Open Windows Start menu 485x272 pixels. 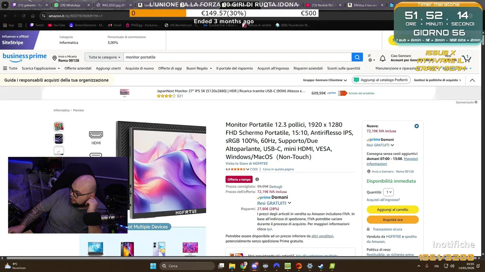pyautogui.click(x=153, y=266)
